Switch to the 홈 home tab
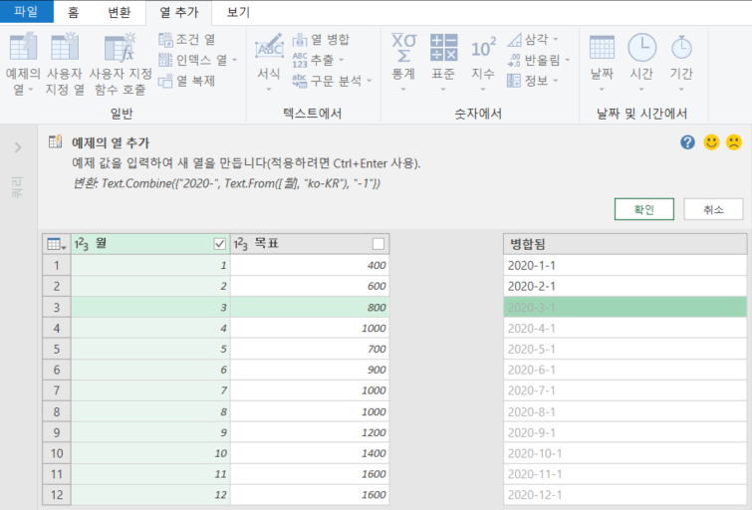This screenshot has width=752, height=510. [74, 12]
